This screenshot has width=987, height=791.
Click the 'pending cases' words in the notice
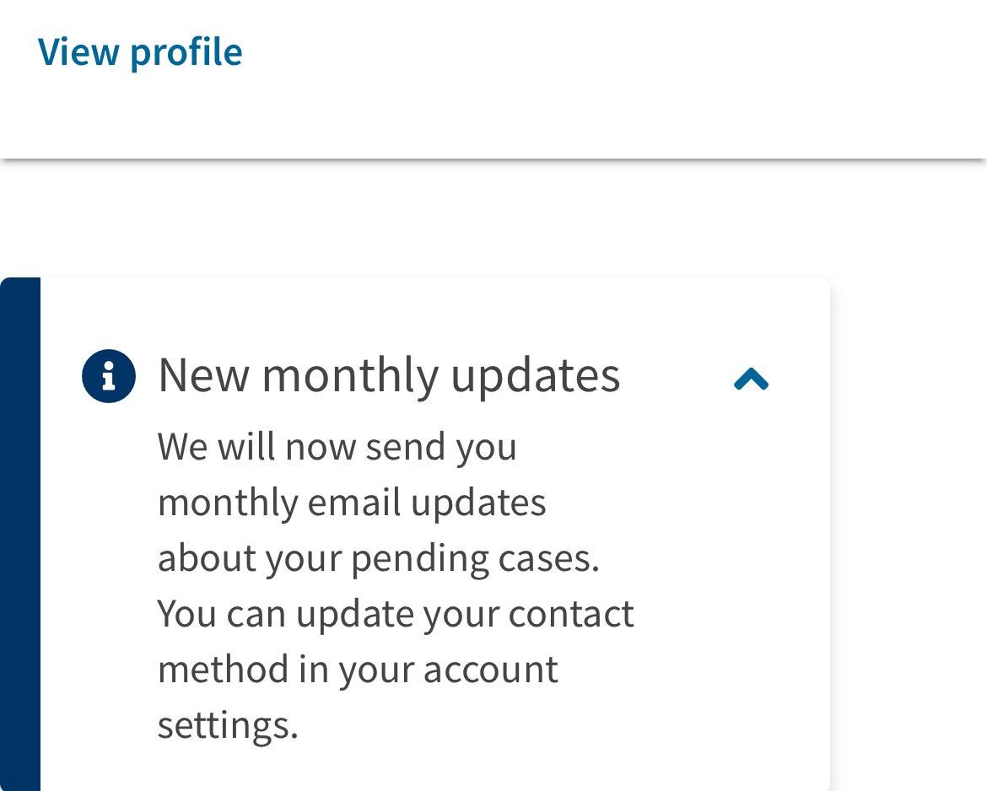[x=475, y=559]
